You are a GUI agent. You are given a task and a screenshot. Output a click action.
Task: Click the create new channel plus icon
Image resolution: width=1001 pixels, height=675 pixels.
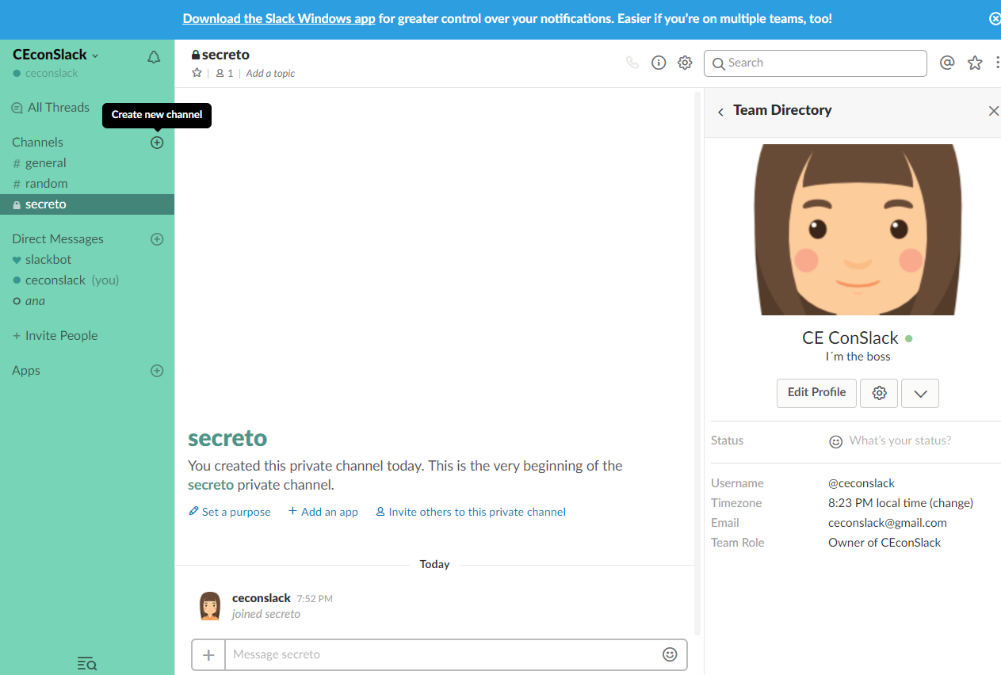[x=157, y=143]
